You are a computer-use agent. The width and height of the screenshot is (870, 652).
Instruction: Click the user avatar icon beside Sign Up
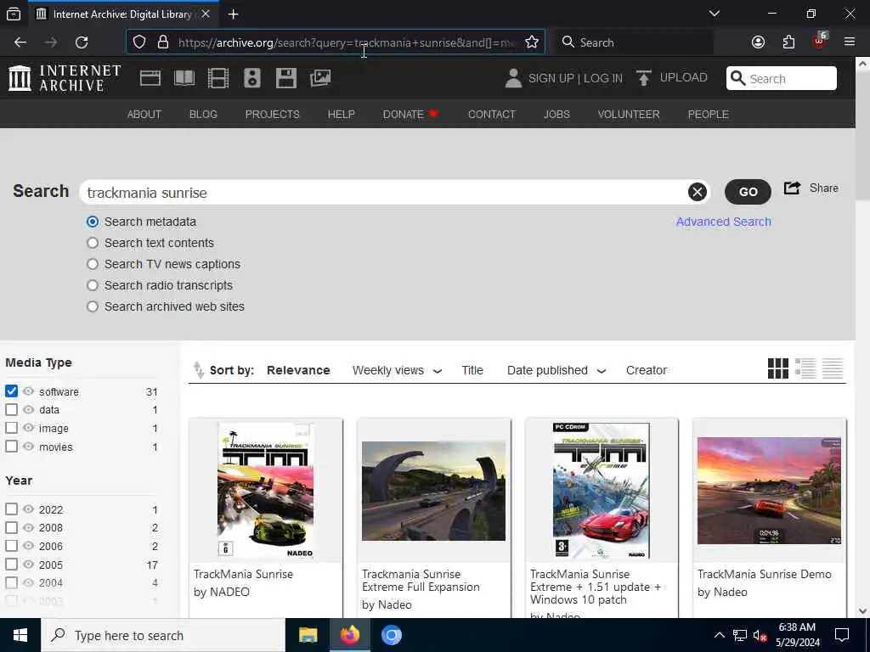[513, 78]
